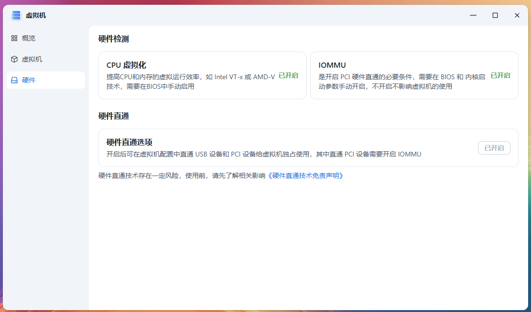
Task: Select the grid icon beside 概览
Action: tap(14, 38)
